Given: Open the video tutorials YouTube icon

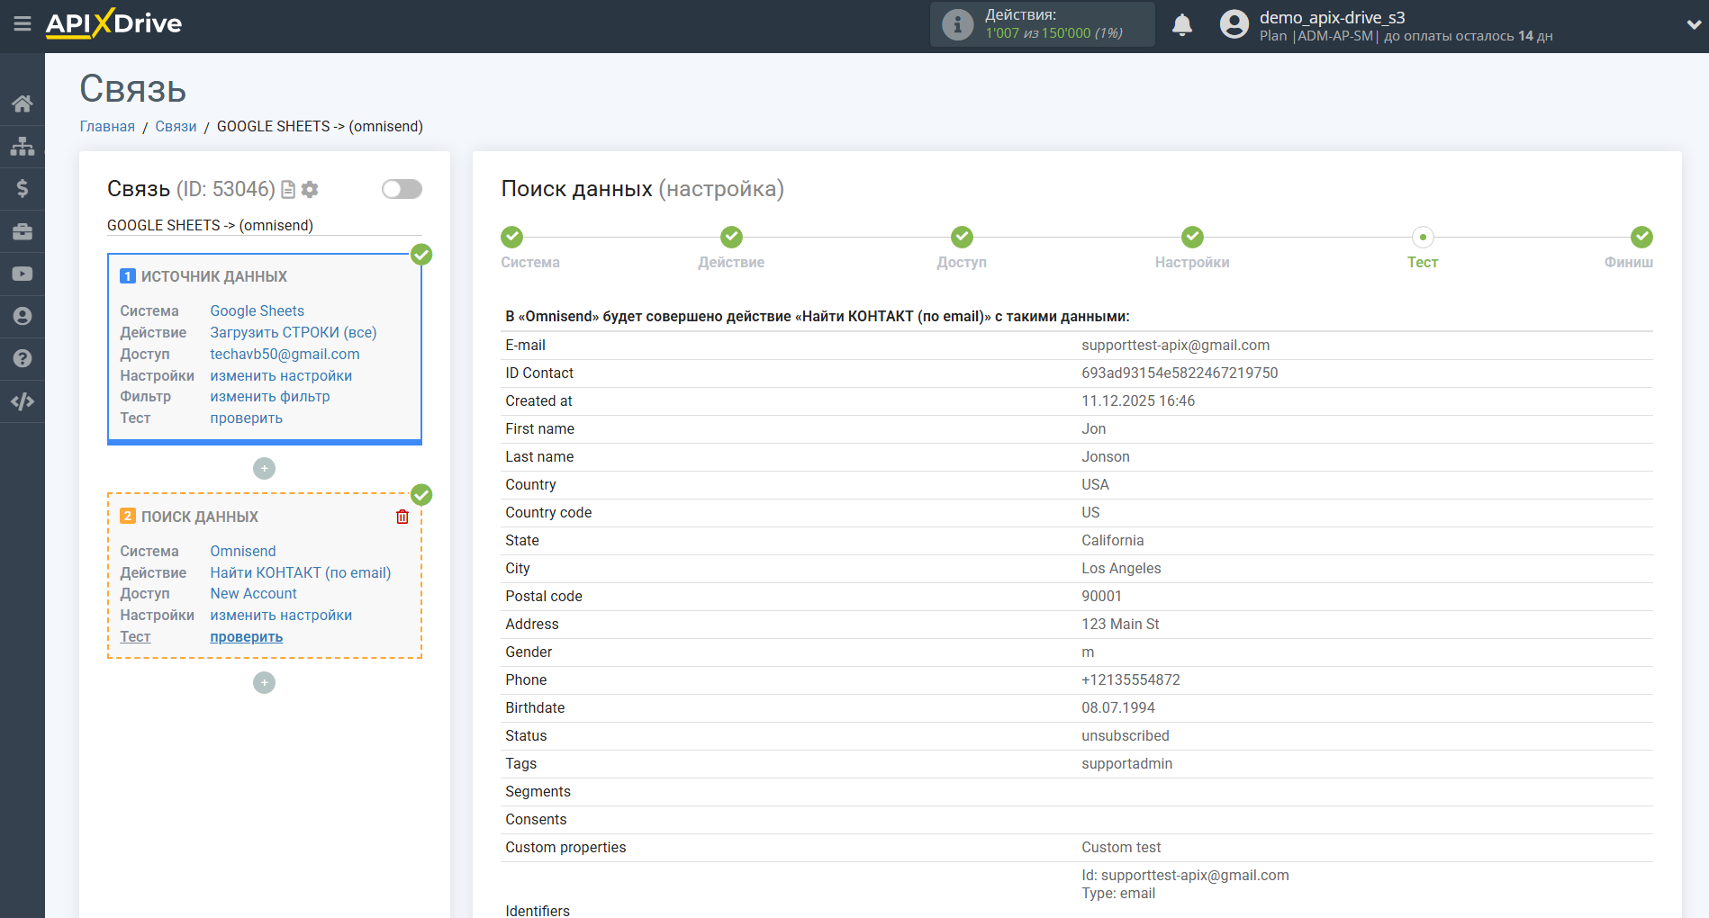Looking at the screenshot, I should (23, 274).
